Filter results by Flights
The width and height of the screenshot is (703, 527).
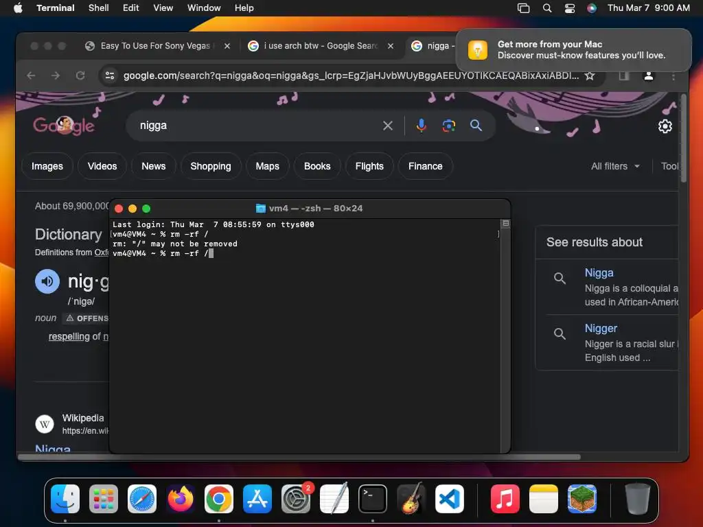369,166
